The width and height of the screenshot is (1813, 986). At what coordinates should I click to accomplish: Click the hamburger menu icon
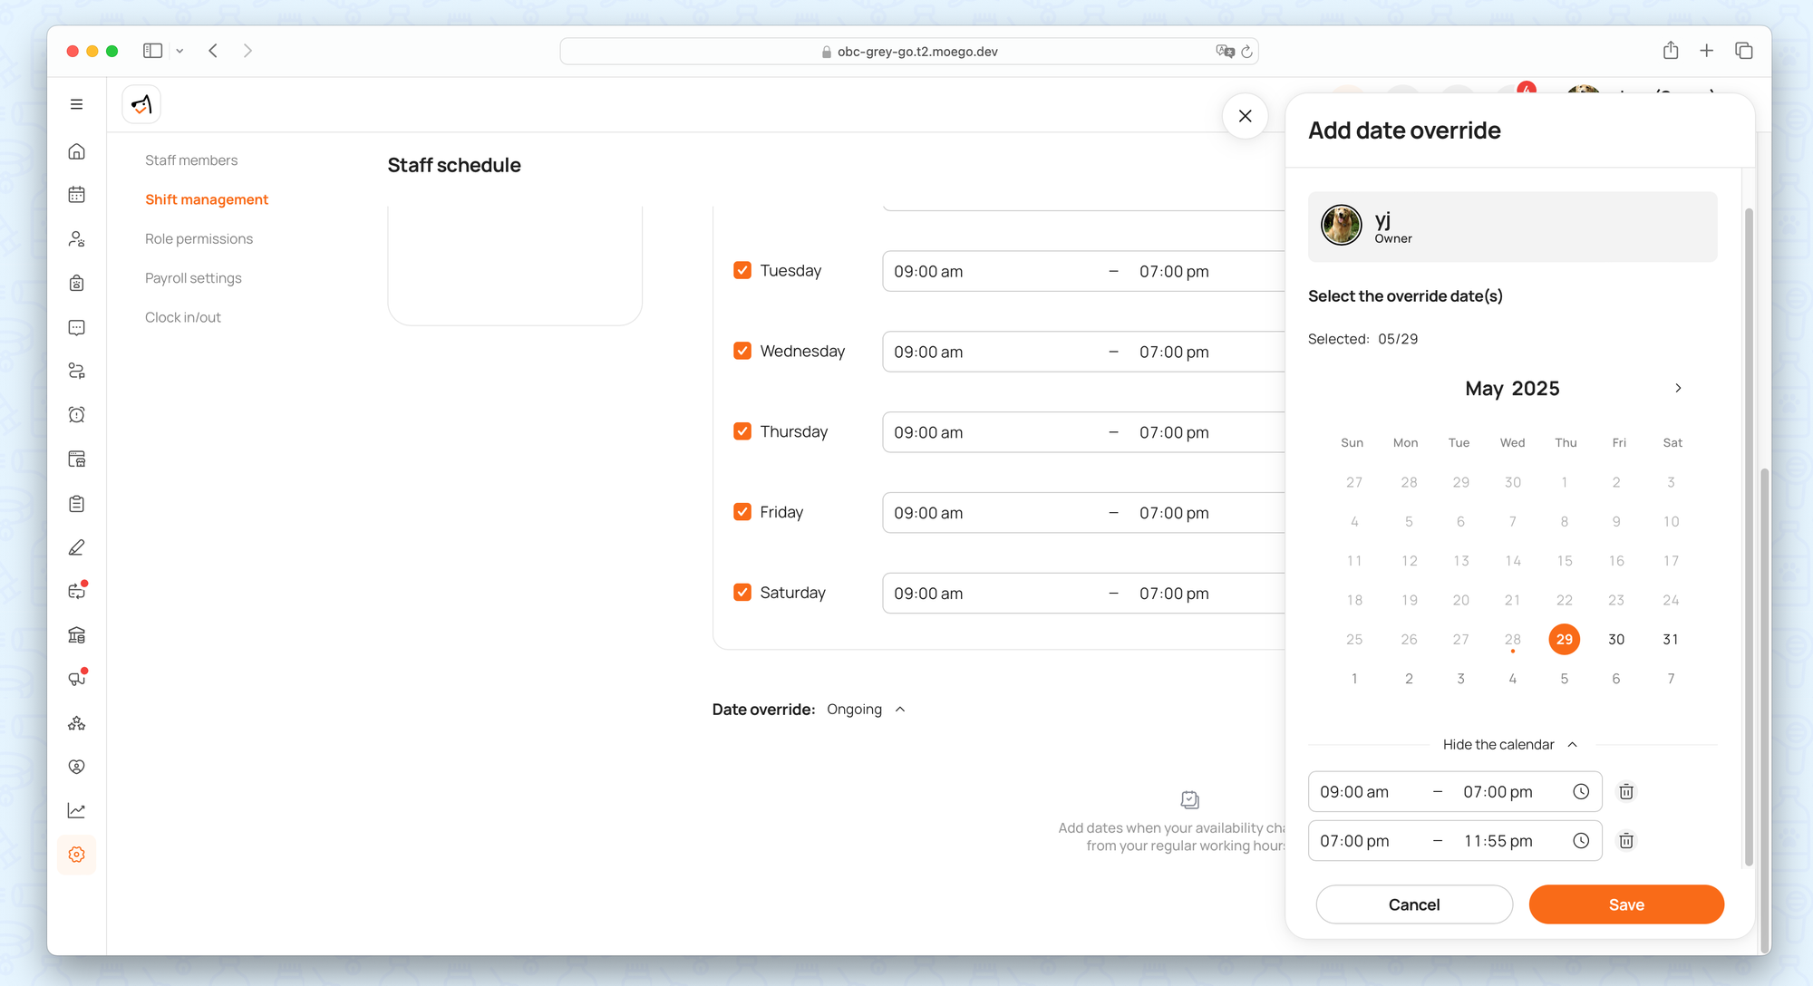77,104
